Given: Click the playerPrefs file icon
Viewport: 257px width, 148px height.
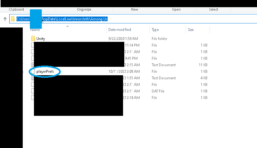Looking at the screenshot, I should click(33, 72).
